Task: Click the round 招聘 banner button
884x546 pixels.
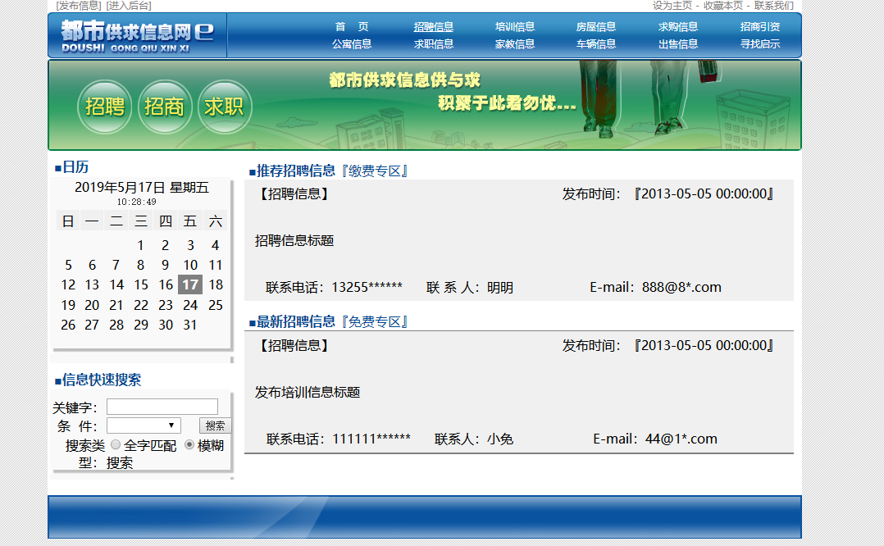Action: click(104, 107)
